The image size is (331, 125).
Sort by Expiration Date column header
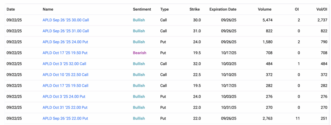tap(223, 9)
